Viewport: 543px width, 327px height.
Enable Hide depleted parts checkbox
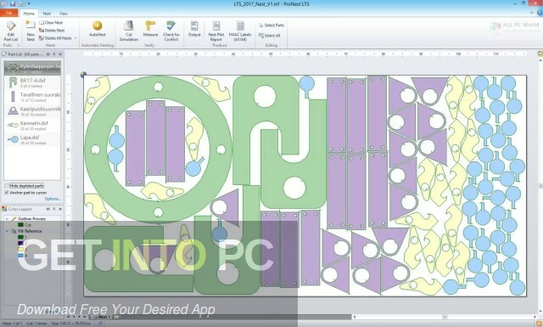pyautogui.click(x=7, y=186)
